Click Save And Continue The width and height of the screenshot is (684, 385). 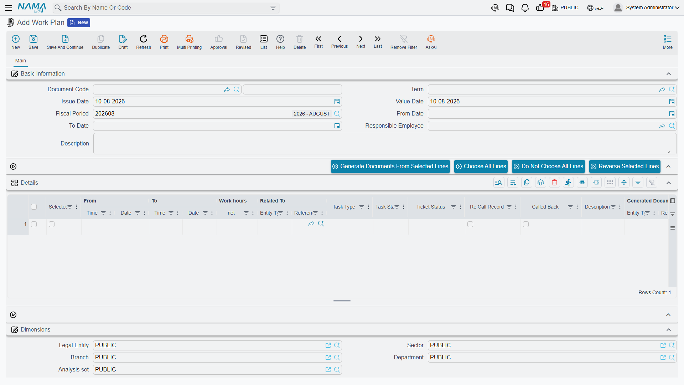[65, 42]
